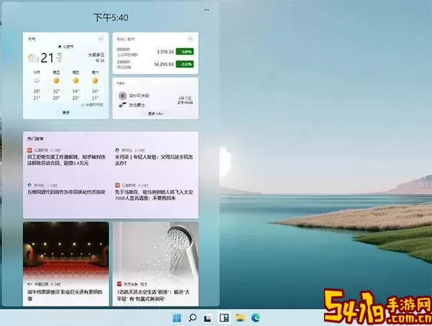
Task: Open the 万维网源代码 auction headline
Action: (66, 192)
